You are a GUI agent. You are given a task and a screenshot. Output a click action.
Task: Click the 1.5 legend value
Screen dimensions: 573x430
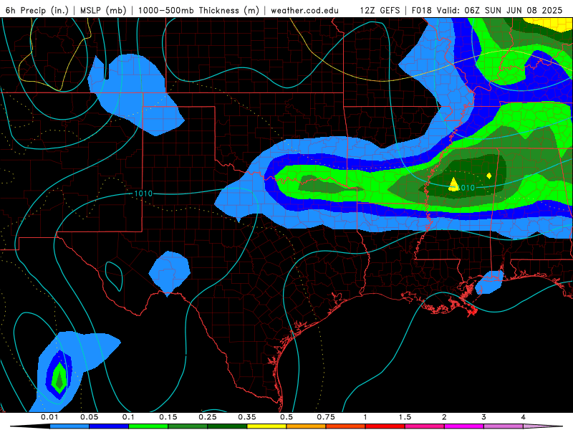[x=405, y=417]
